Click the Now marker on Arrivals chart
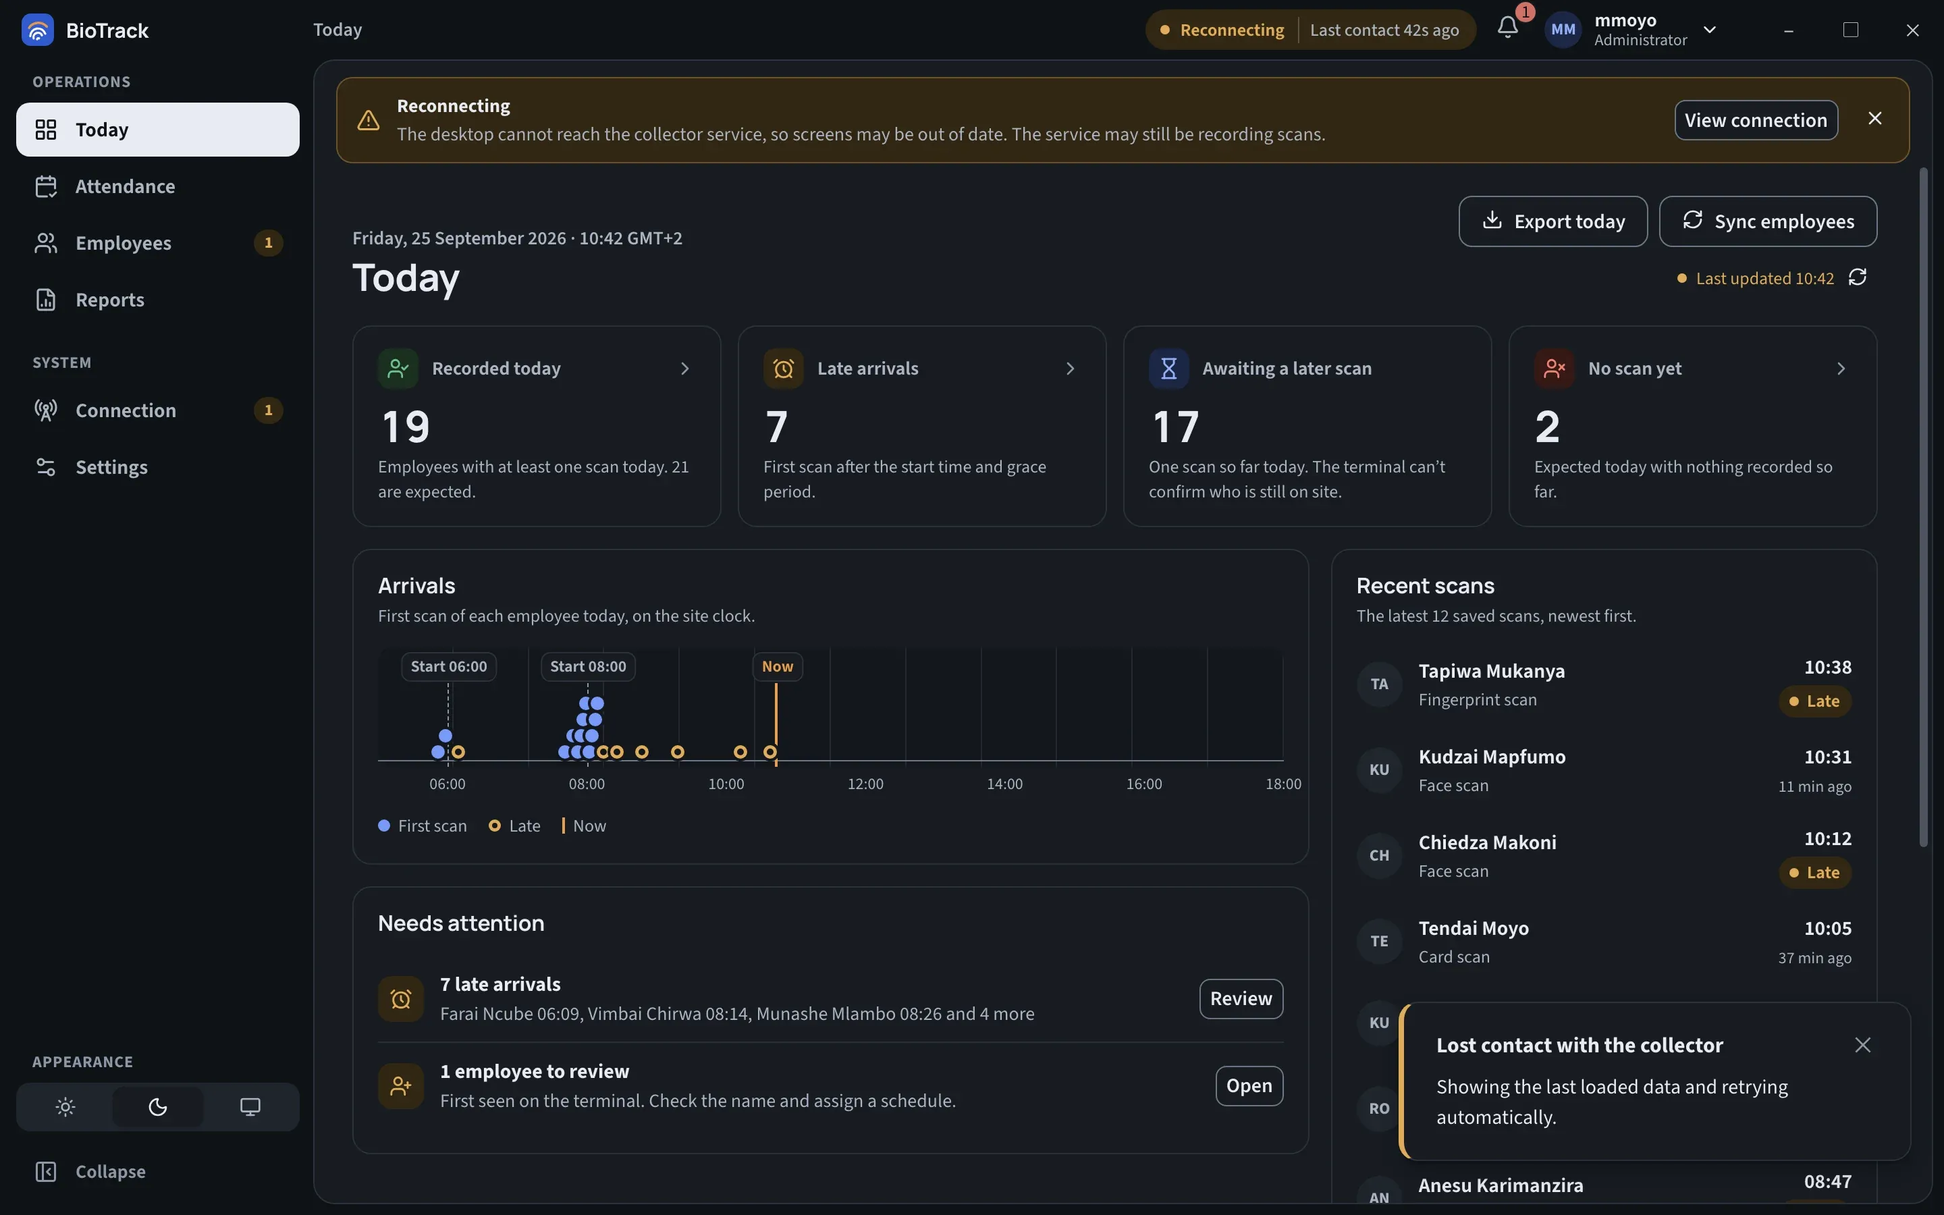The width and height of the screenshot is (1944, 1215). 778,666
